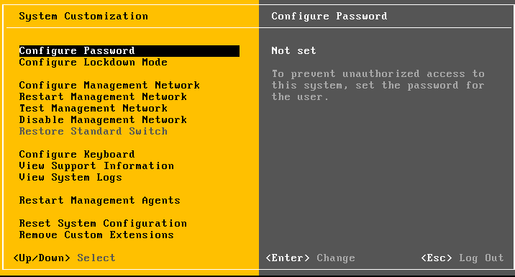Screen dimensions: 515x277
Task: Choose Restart Management Agents
Action: coord(100,201)
